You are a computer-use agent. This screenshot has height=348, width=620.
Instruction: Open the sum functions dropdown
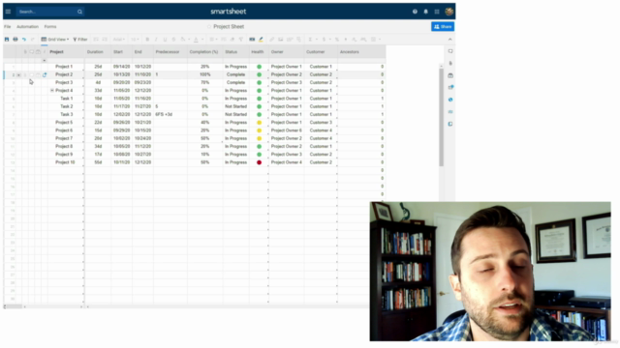312,39
